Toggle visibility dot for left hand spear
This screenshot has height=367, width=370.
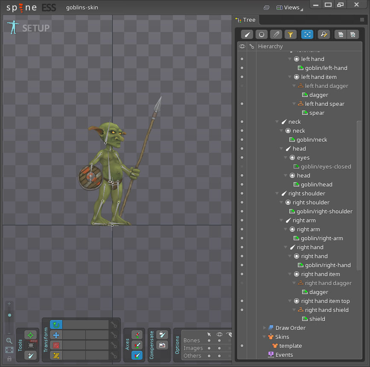242,104
